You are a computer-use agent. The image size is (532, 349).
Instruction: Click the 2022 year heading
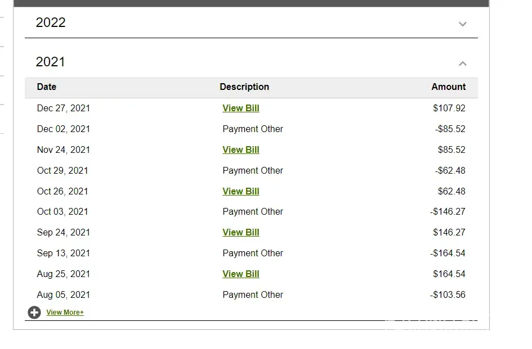click(51, 23)
